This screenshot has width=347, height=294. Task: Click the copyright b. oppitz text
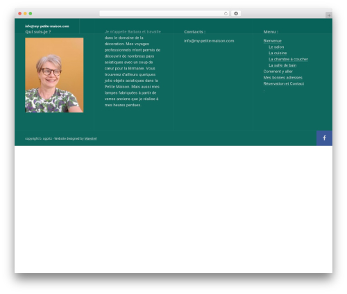[38, 138]
